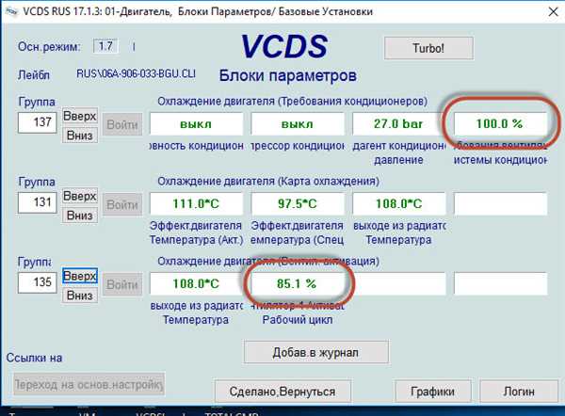Click Войти button next to group 131
The height and width of the screenshot is (416, 565).
pos(122,204)
